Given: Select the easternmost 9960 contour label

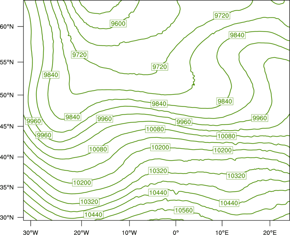Looking at the screenshot, I should [260, 118].
